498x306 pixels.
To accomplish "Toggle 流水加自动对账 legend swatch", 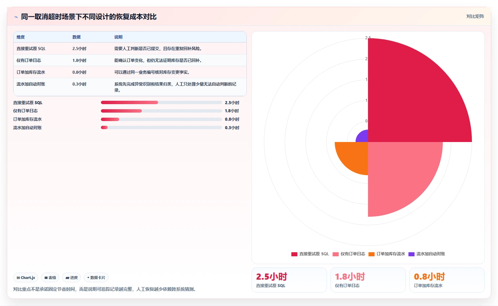I will [411, 254].
